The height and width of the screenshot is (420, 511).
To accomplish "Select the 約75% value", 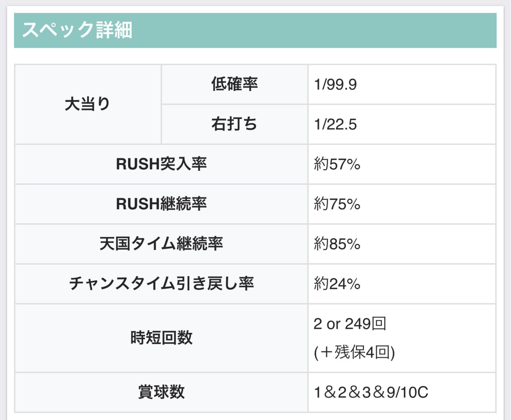I will [x=337, y=204].
